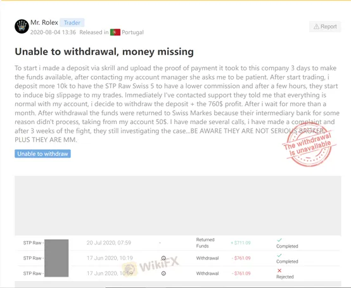Screen dimensions: 351x288
Task: Click the Mr. Rolex crown avatar
Action: [22, 27]
